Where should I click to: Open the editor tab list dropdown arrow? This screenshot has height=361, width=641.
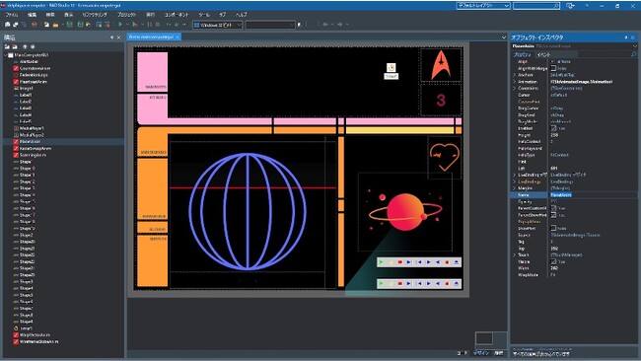coord(504,37)
